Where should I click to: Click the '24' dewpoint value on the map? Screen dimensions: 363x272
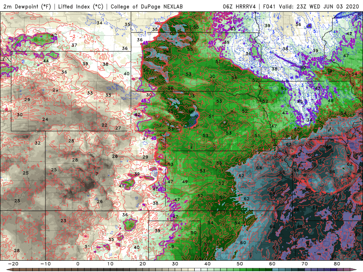tap(45, 119)
